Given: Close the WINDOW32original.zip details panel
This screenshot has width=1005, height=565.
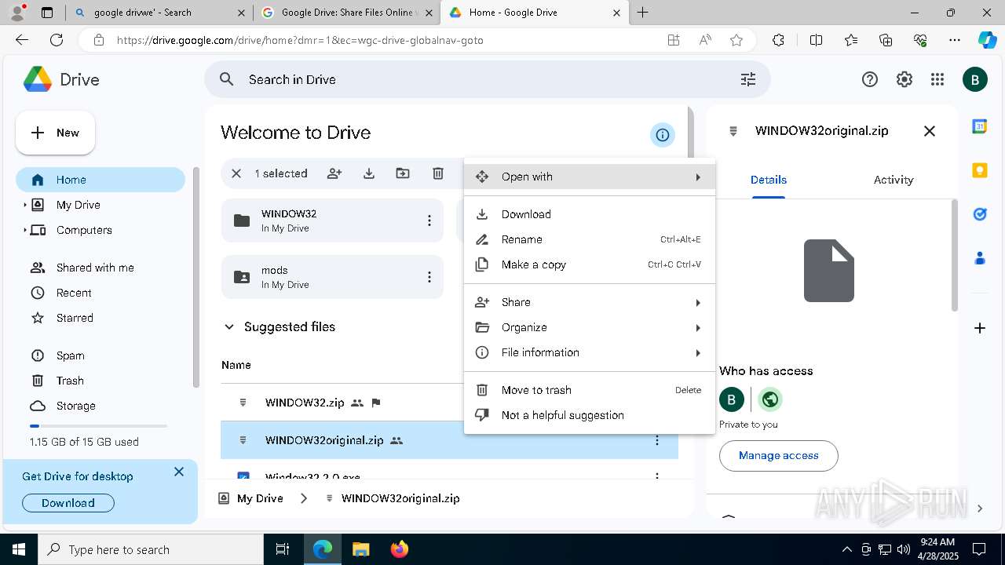Looking at the screenshot, I should click(930, 131).
